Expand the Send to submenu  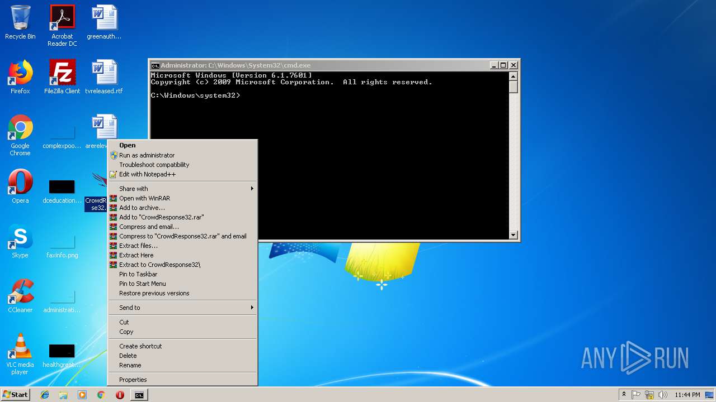pos(182,308)
